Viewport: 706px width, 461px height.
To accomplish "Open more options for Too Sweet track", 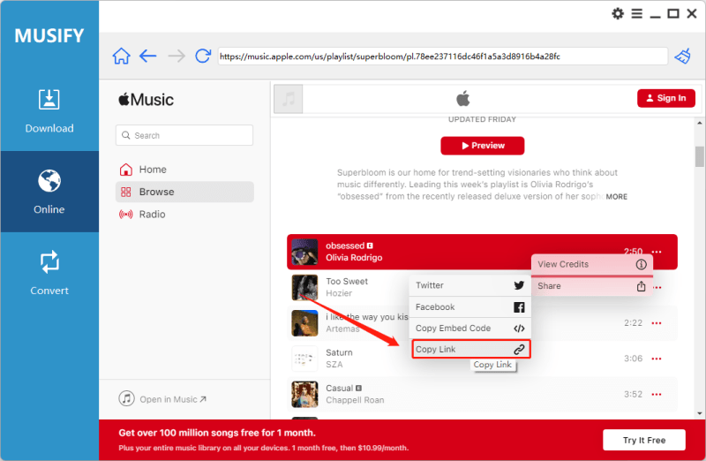I will (657, 288).
